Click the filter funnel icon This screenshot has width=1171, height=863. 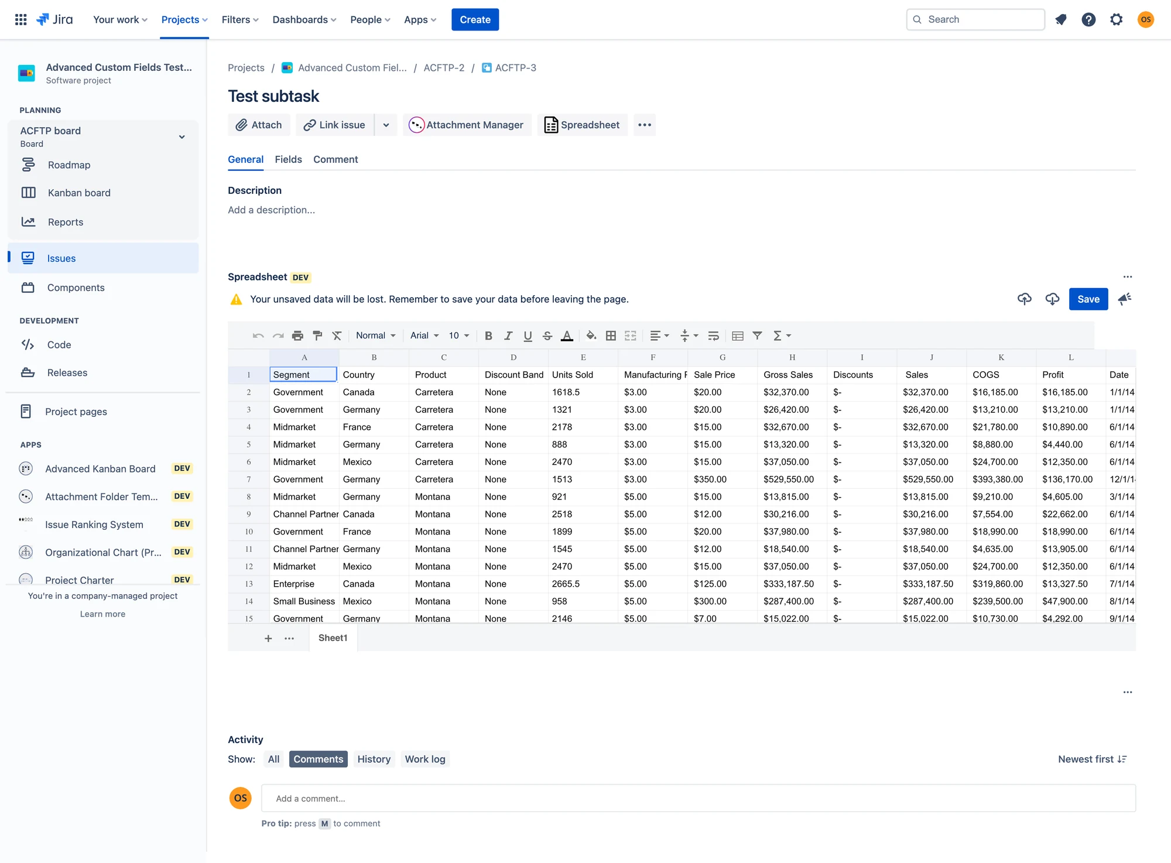pyautogui.click(x=757, y=335)
